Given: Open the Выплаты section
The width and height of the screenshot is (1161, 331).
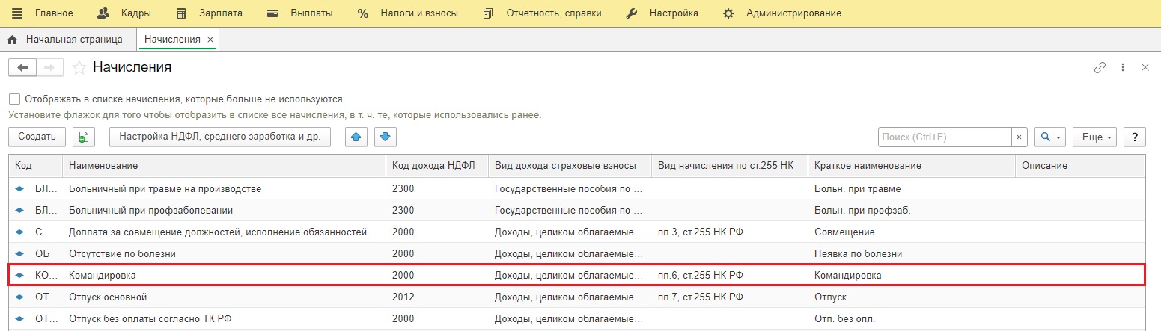Looking at the screenshot, I should [299, 13].
